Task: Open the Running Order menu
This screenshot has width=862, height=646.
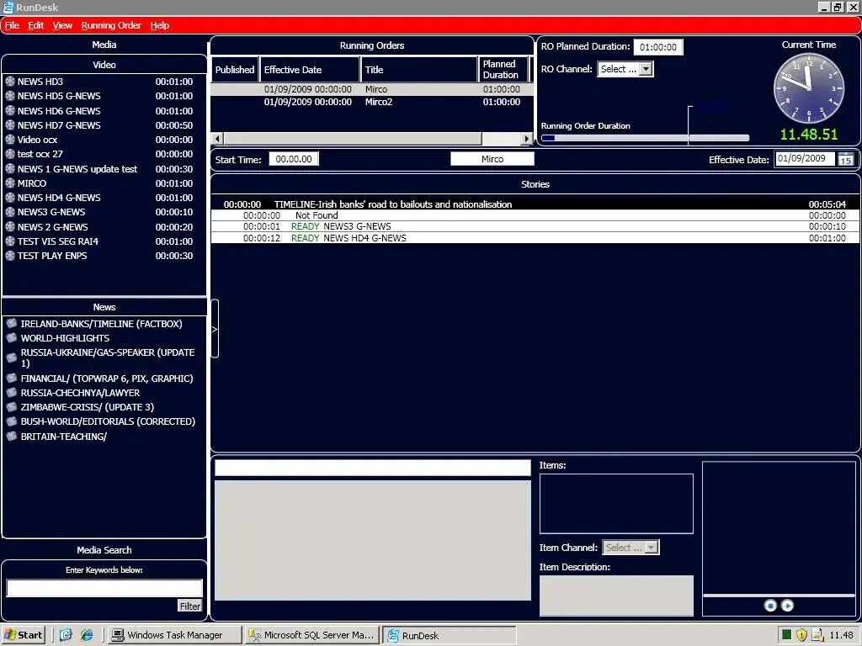Action: (x=111, y=25)
